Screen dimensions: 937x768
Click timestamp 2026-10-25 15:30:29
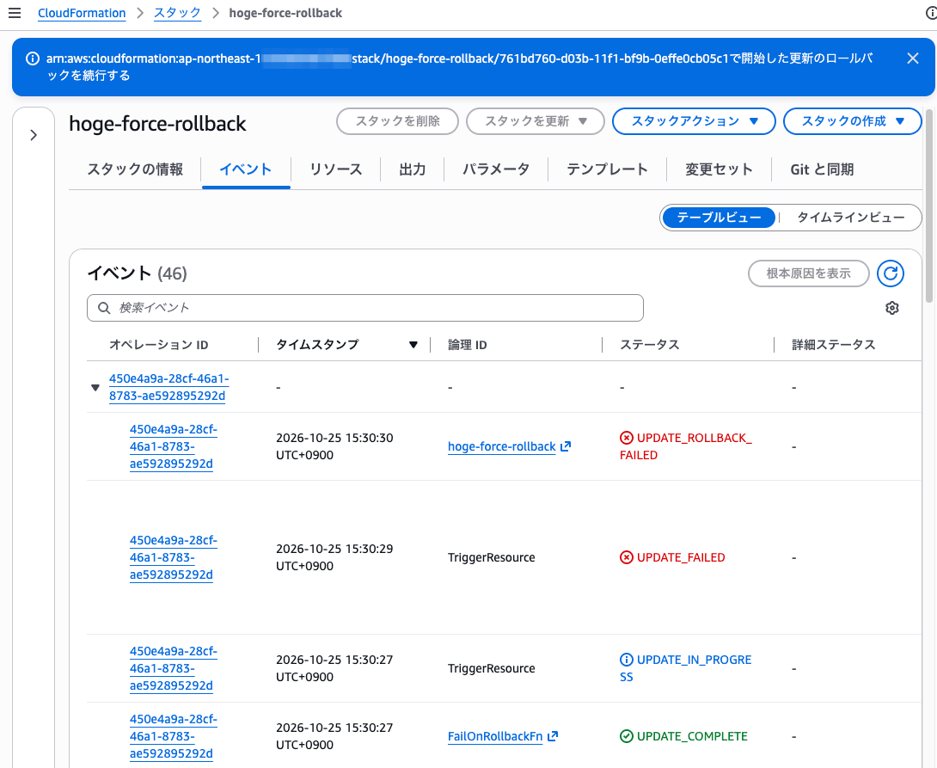pos(334,557)
